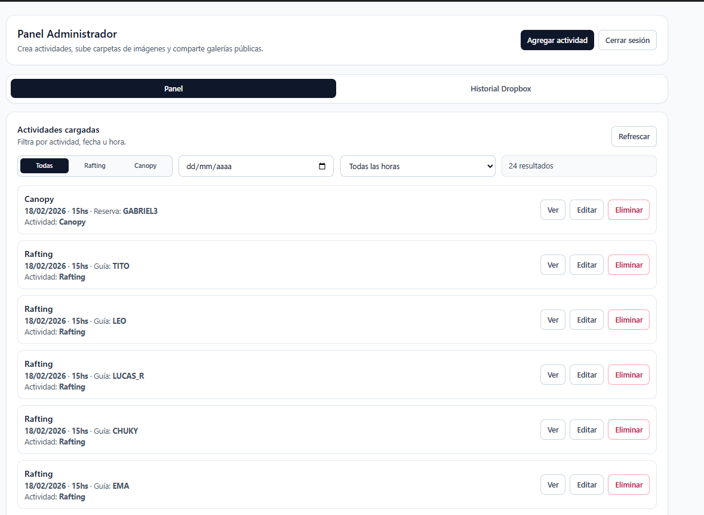The image size is (704, 515).
Task: Switch to the Historial Dropbox tab
Action: [500, 88]
